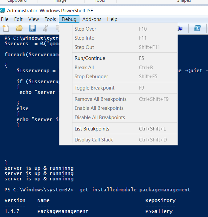The image size is (208, 217).
Task: Open the View menu
Action: coord(34,19)
